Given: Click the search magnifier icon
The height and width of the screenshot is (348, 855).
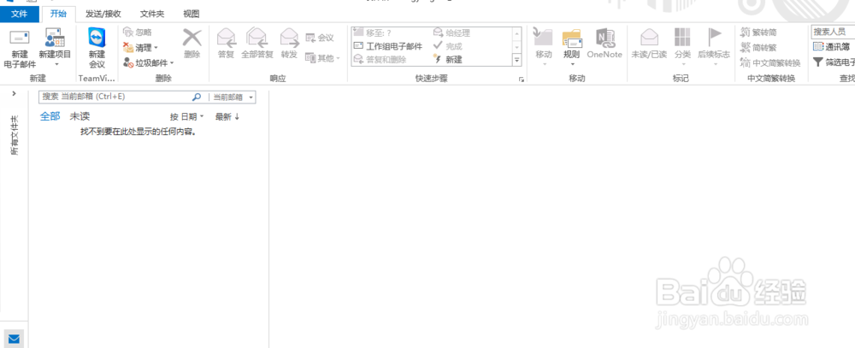Looking at the screenshot, I should [x=197, y=97].
